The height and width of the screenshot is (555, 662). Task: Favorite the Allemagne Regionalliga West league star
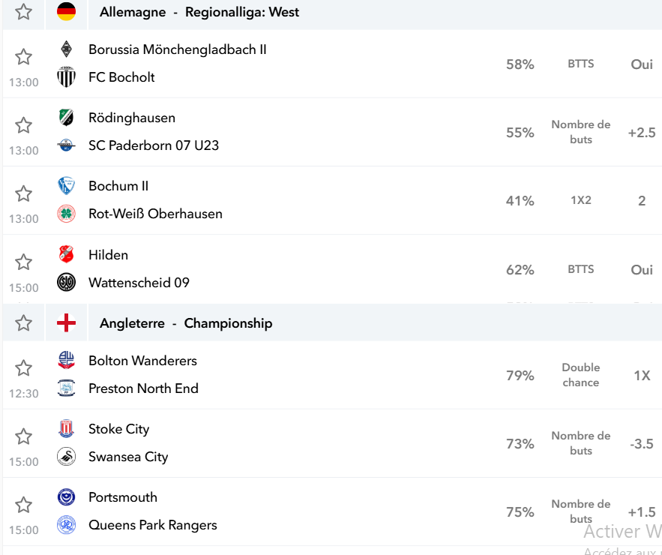click(x=24, y=11)
